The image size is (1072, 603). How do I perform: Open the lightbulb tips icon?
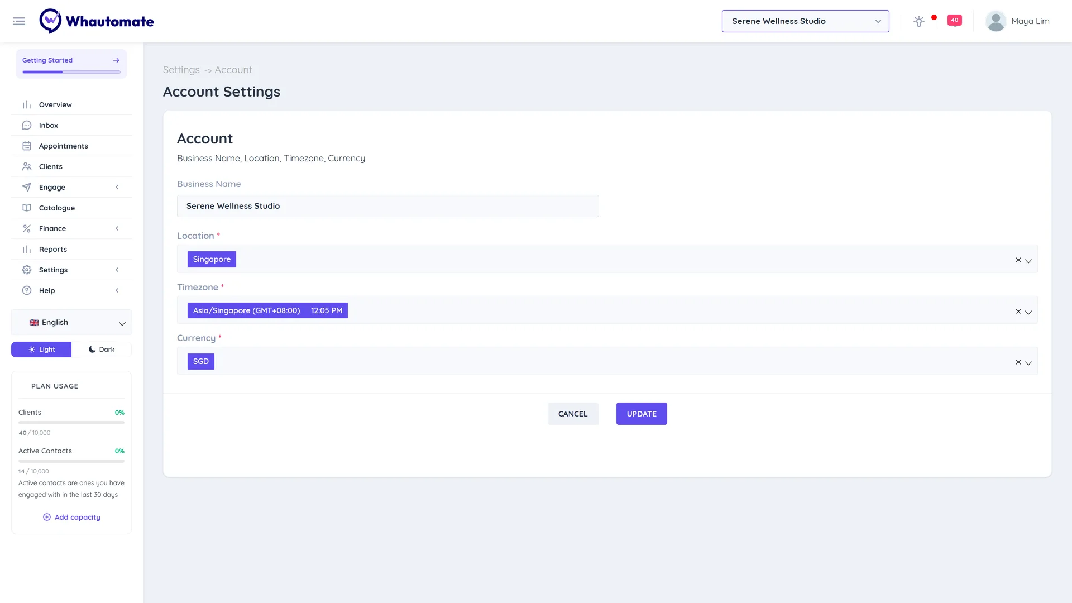pyautogui.click(x=918, y=21)
